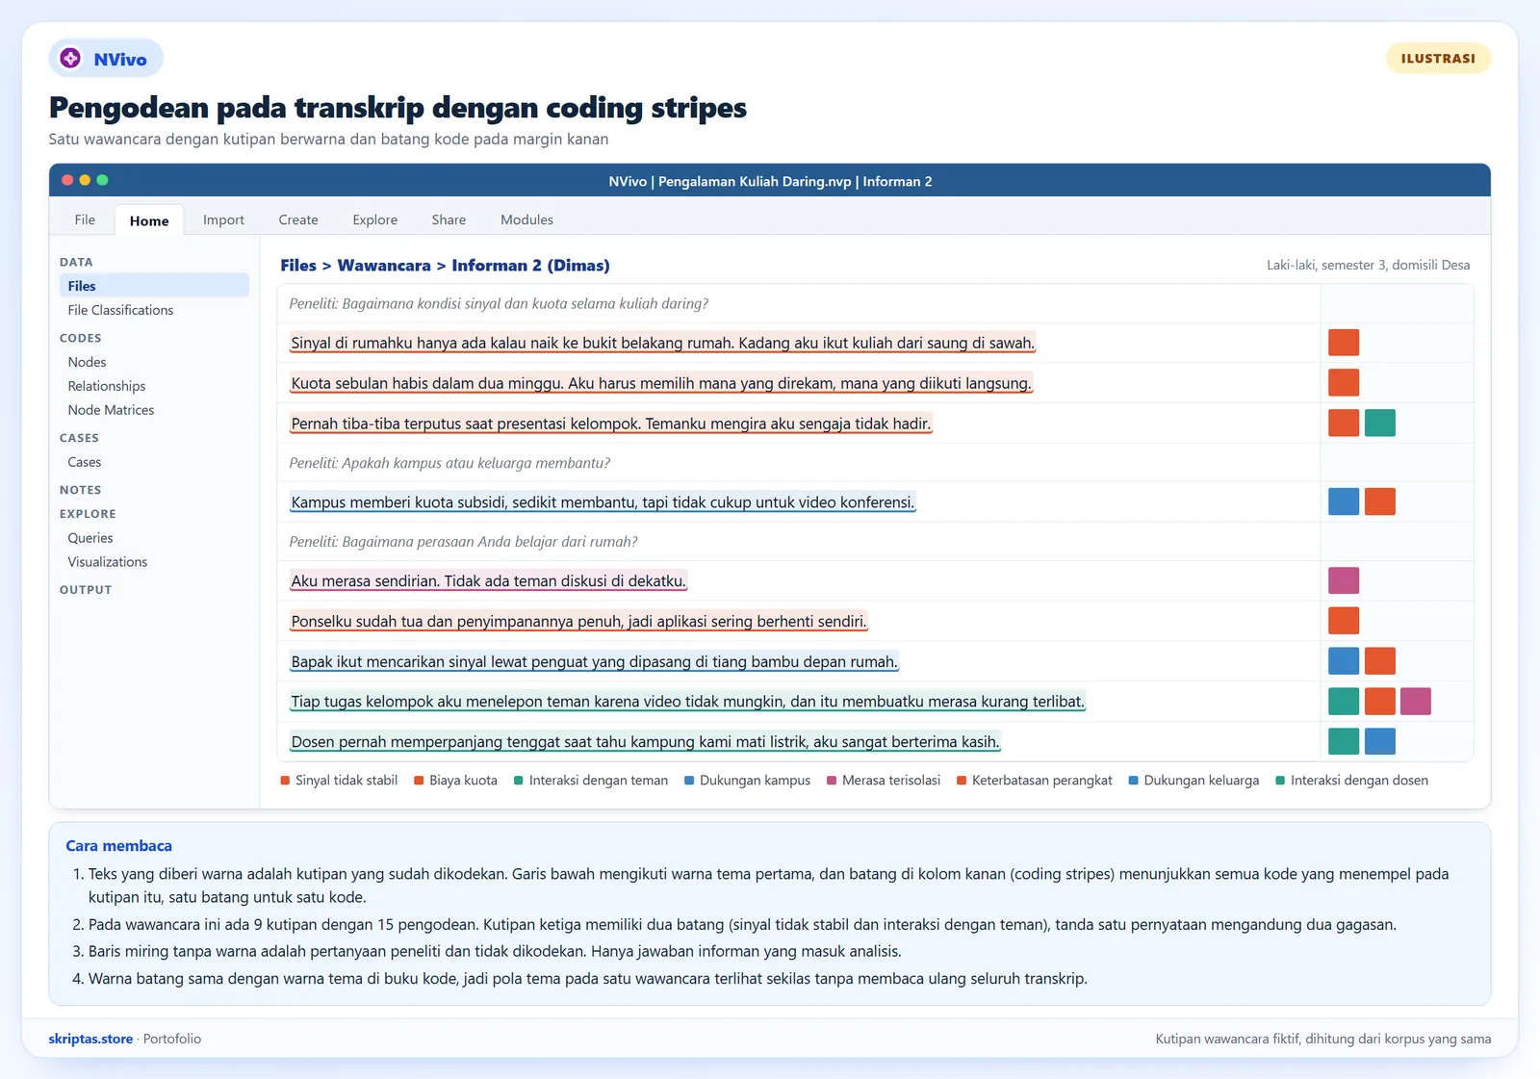Click legend item 'Sinyal tidak stabil'
The image size is (1540, 1079).
click(x=339, y=781)
